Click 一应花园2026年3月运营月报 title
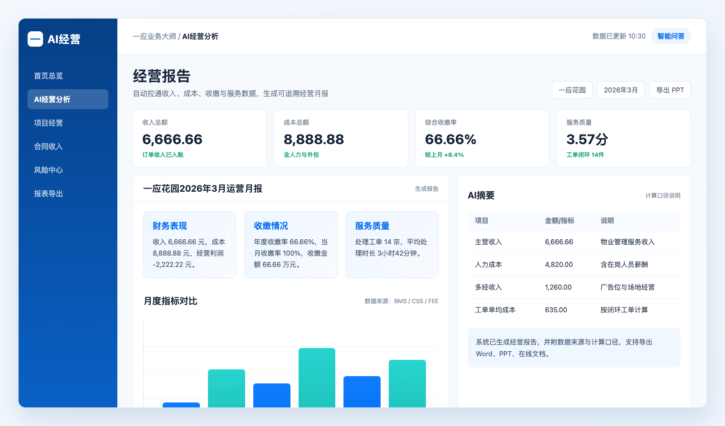 coord(203,189)
